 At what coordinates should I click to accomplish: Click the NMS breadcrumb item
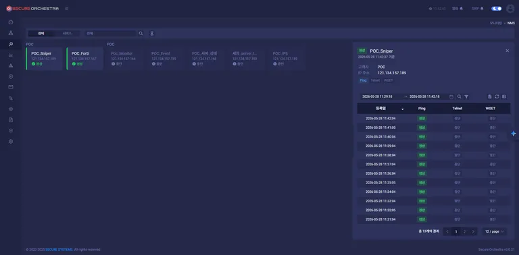pyautogui.click(x=511, y=23)
